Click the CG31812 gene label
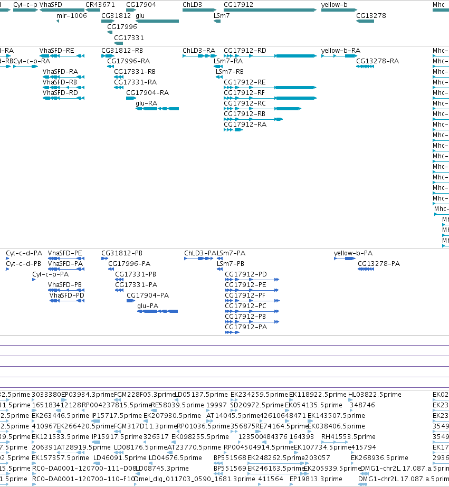This screenshot has height=487, width=449. click(116, 16)
